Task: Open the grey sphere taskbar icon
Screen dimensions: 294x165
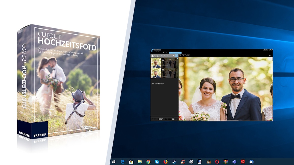Action: pos(191,162)
